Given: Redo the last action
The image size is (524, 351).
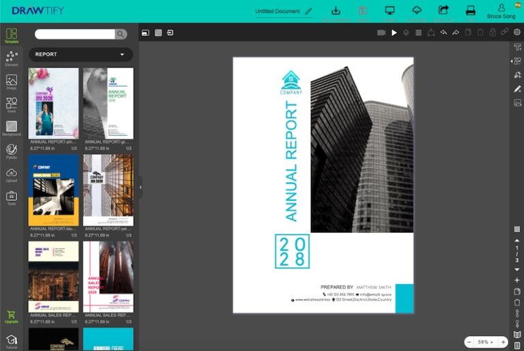Looking at the screenshot, I should (456, 33).
